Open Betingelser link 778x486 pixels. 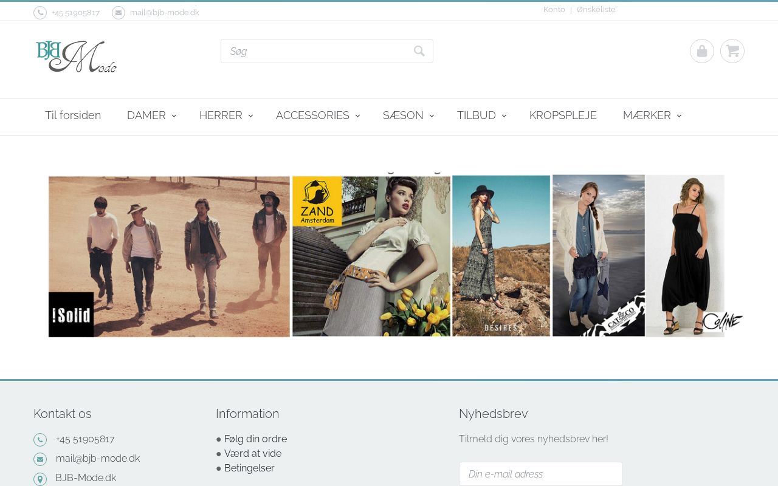click(249, 468)
